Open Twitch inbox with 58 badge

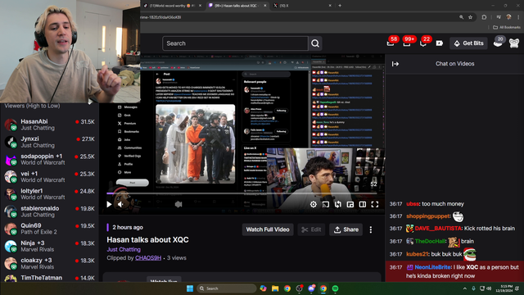391,43
